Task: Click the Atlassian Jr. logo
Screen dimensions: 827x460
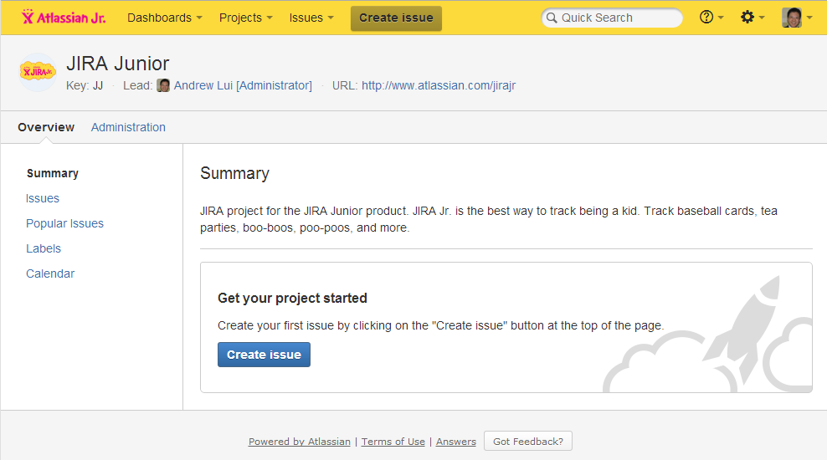Action: [x=64, y=18]
